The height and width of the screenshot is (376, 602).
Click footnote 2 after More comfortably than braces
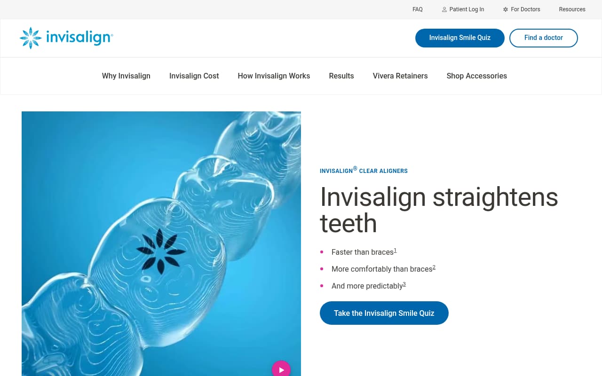(434, 267)
